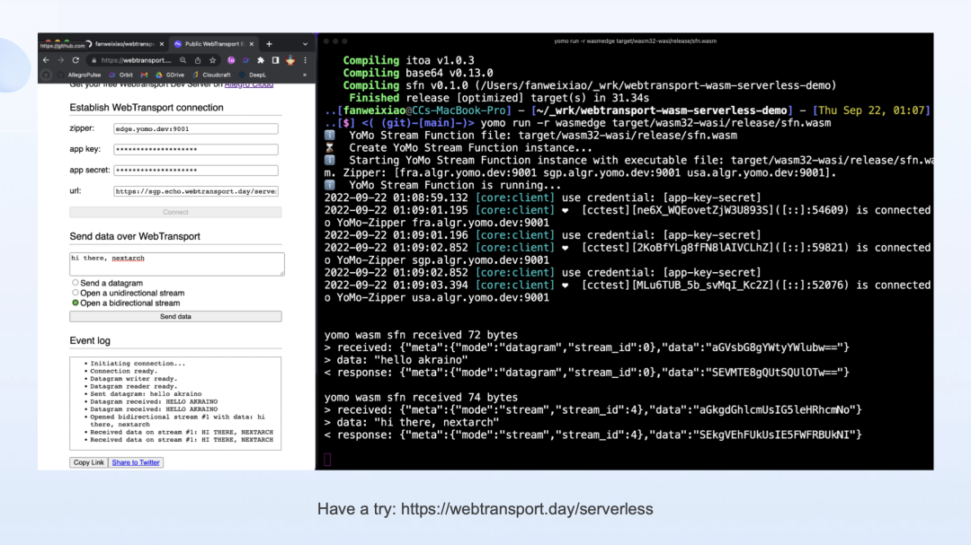The image size is (971, 545).
Task: Select Open a unidirectional stream
Action: [76, 293]
